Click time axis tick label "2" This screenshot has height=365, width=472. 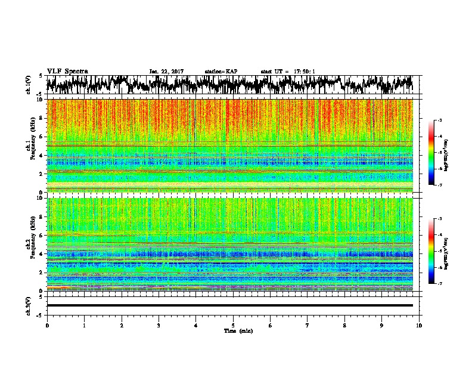click(x=122, y=326)
